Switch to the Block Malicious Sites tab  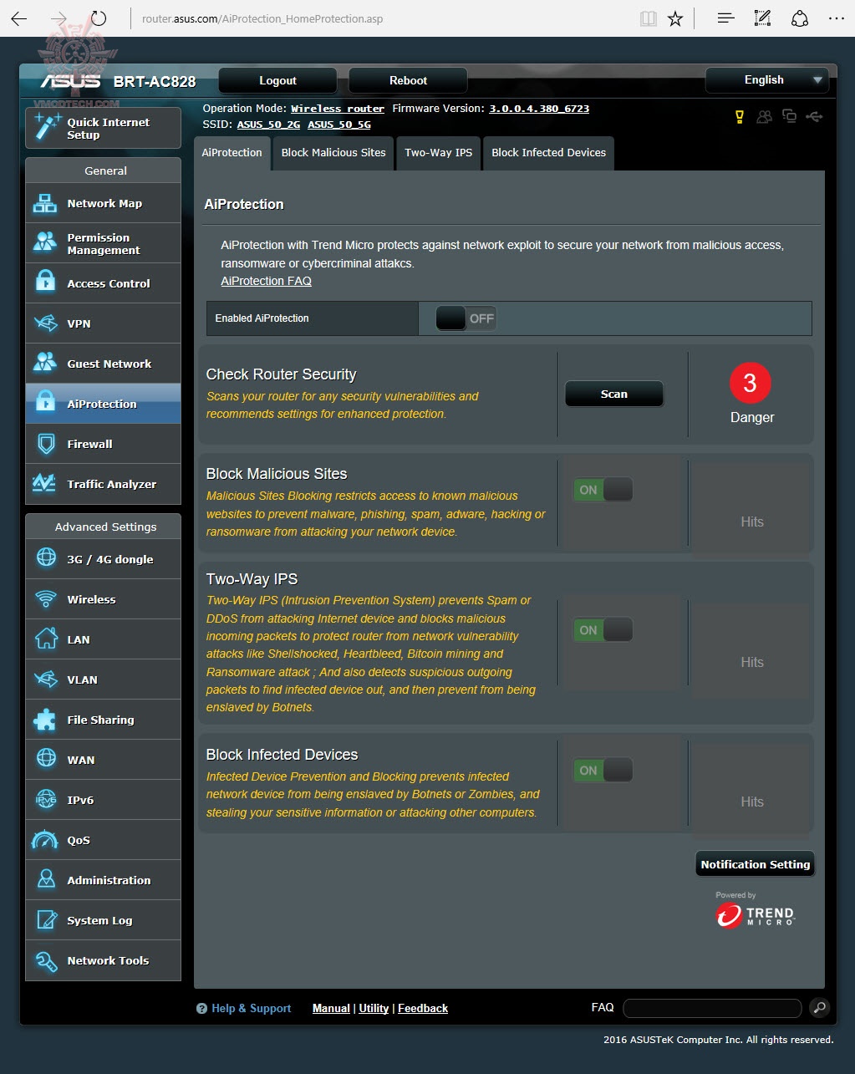333,153
